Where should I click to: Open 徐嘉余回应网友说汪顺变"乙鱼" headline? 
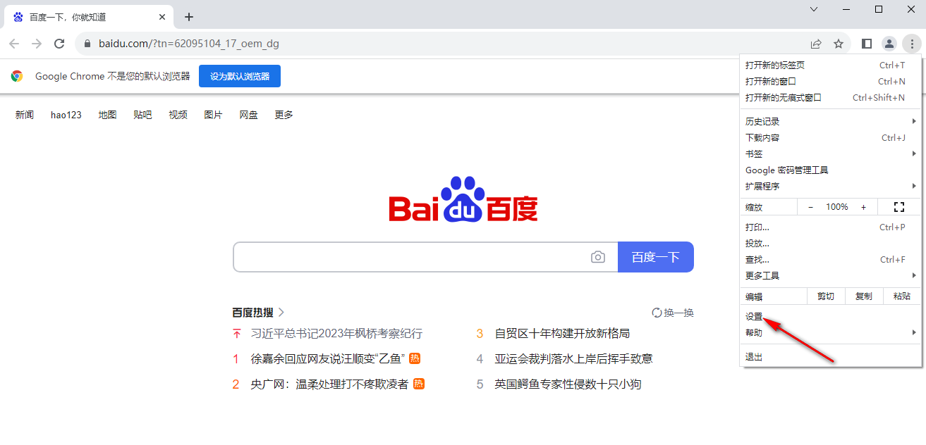tap(328, 358)
